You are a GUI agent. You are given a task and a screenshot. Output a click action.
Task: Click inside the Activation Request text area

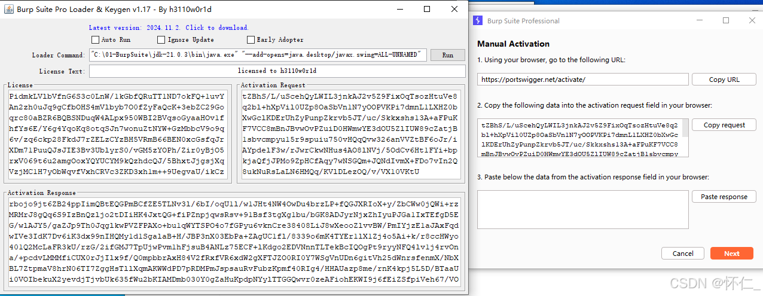(350, 135)
